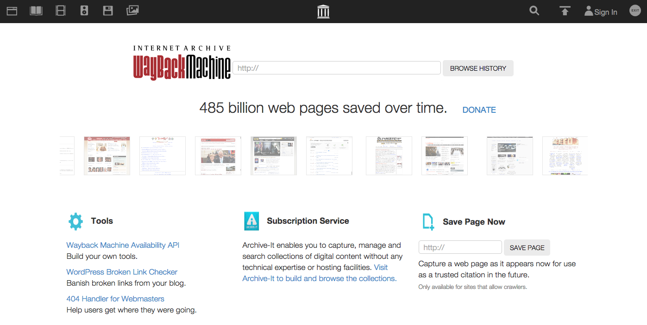Click the Tools gear icon
This screenshot has width=647, height=325.
click(75, 221)
